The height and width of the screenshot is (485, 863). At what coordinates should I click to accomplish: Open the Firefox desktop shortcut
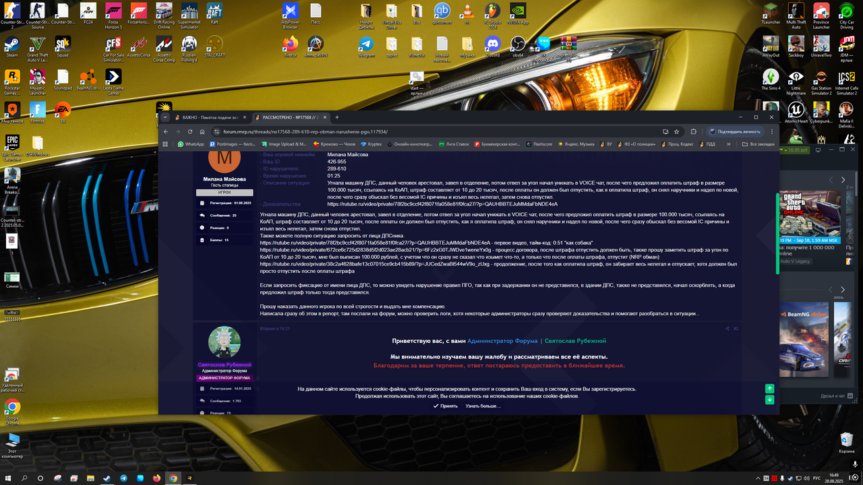(291, 46)
